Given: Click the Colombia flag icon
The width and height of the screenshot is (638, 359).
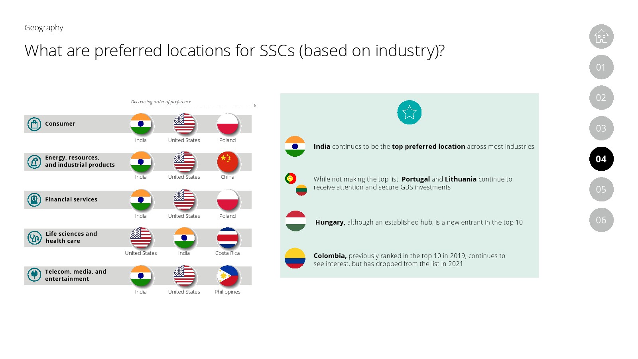Looking at the screenshot, I should tap(295, 258).
